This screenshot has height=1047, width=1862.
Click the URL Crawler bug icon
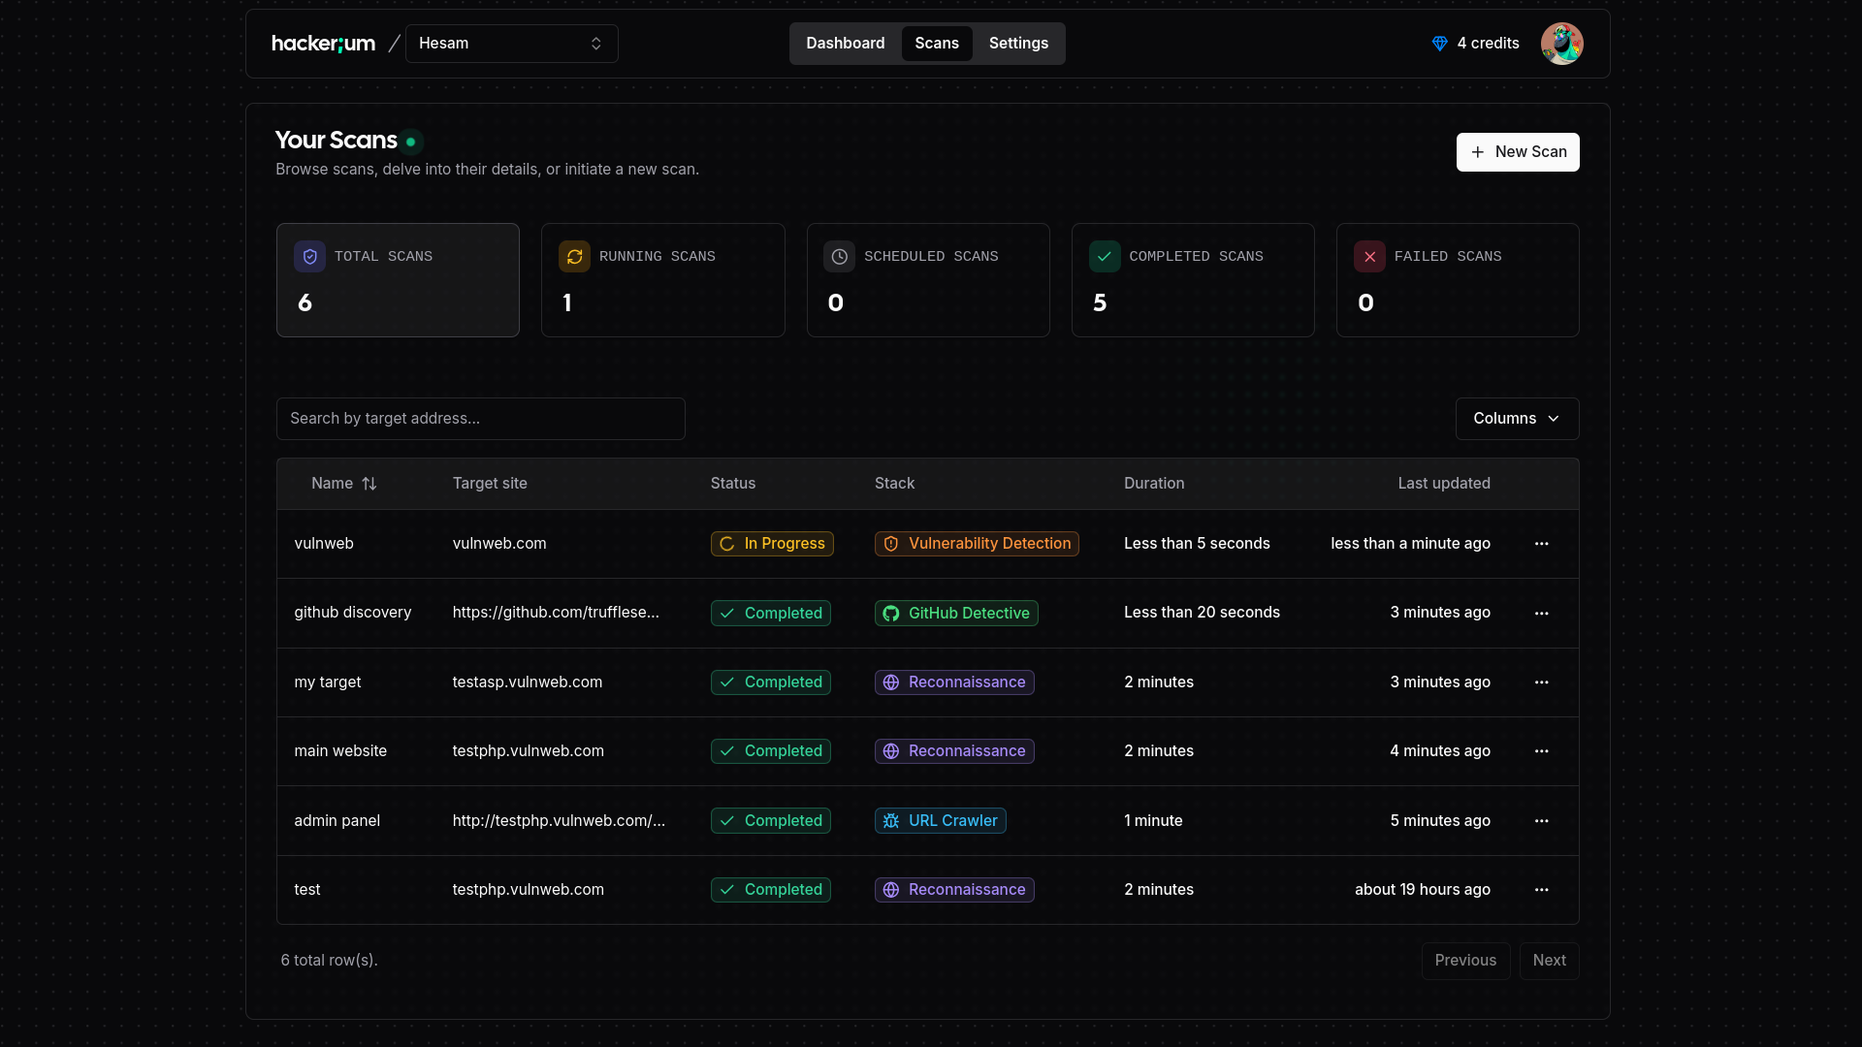tap(890, 820)
